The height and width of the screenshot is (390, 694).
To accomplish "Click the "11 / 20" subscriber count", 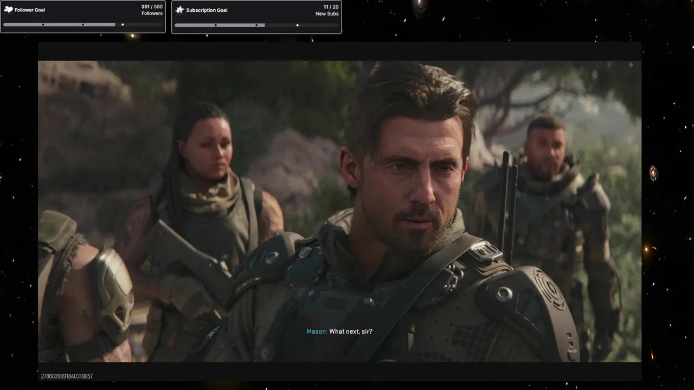I will (x=331, y=7).
